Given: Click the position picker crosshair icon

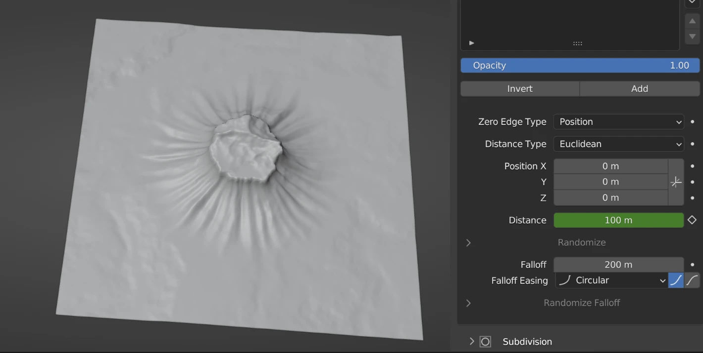Looking at the screenshot, I should click(676, 182).
